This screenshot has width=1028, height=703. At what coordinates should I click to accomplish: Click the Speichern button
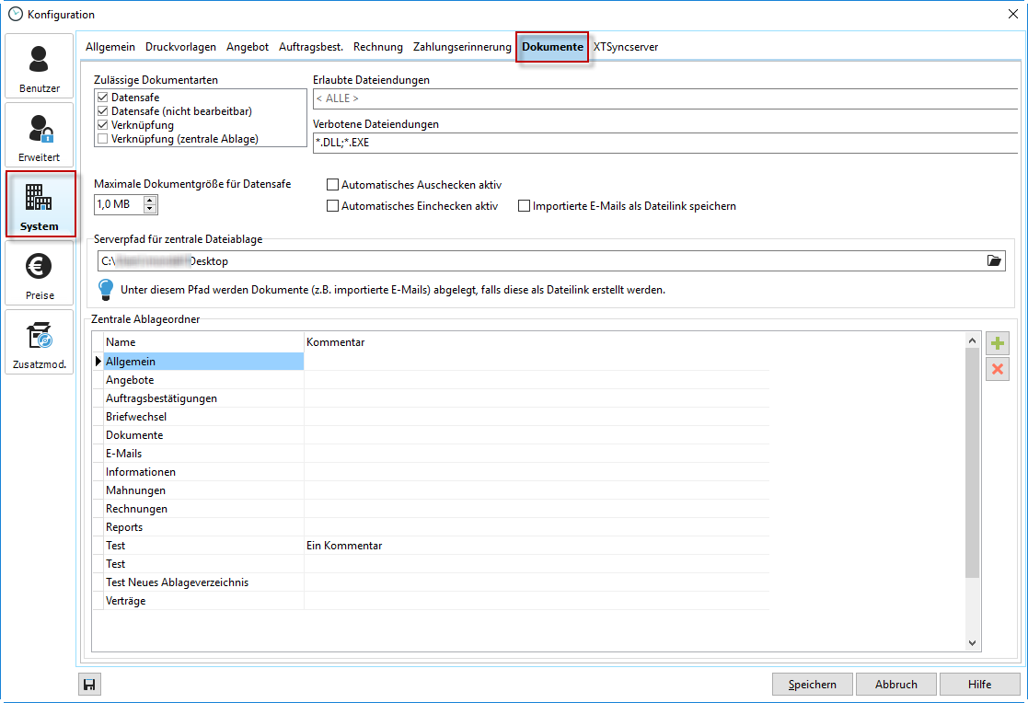pyautogui.click(x=812, y=684)
